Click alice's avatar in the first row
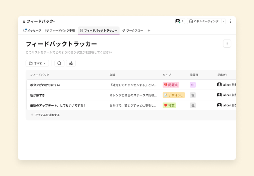Screen dimensions: 254x176 219,84
